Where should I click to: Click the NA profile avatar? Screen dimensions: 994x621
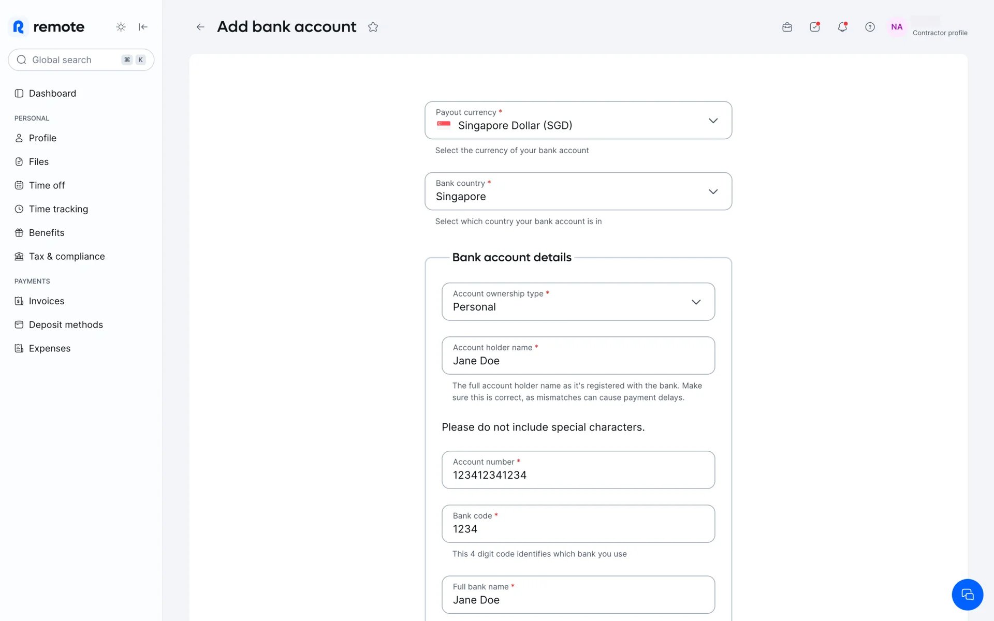click(897, 27)
